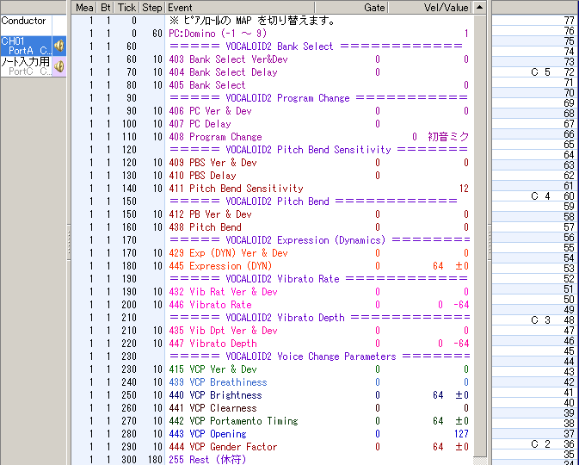Click the Tick column header
Image resolution: width=579 pixels, height=465 pixels.
click(126, 7)
